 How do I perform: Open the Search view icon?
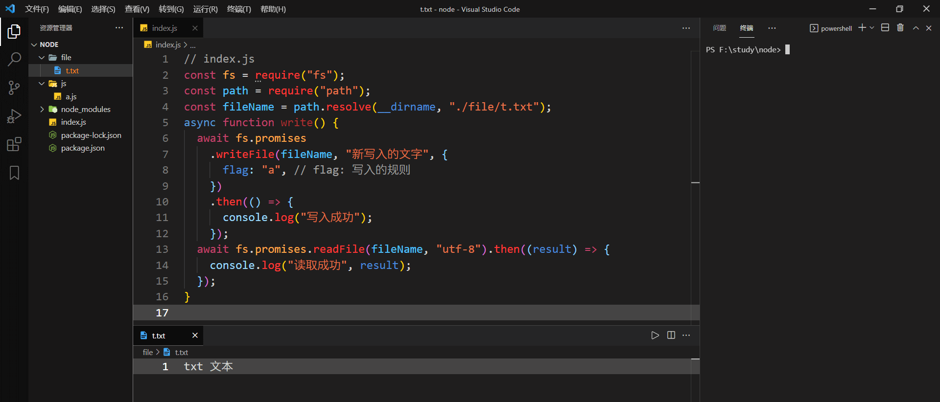click(x=14, y=60)
